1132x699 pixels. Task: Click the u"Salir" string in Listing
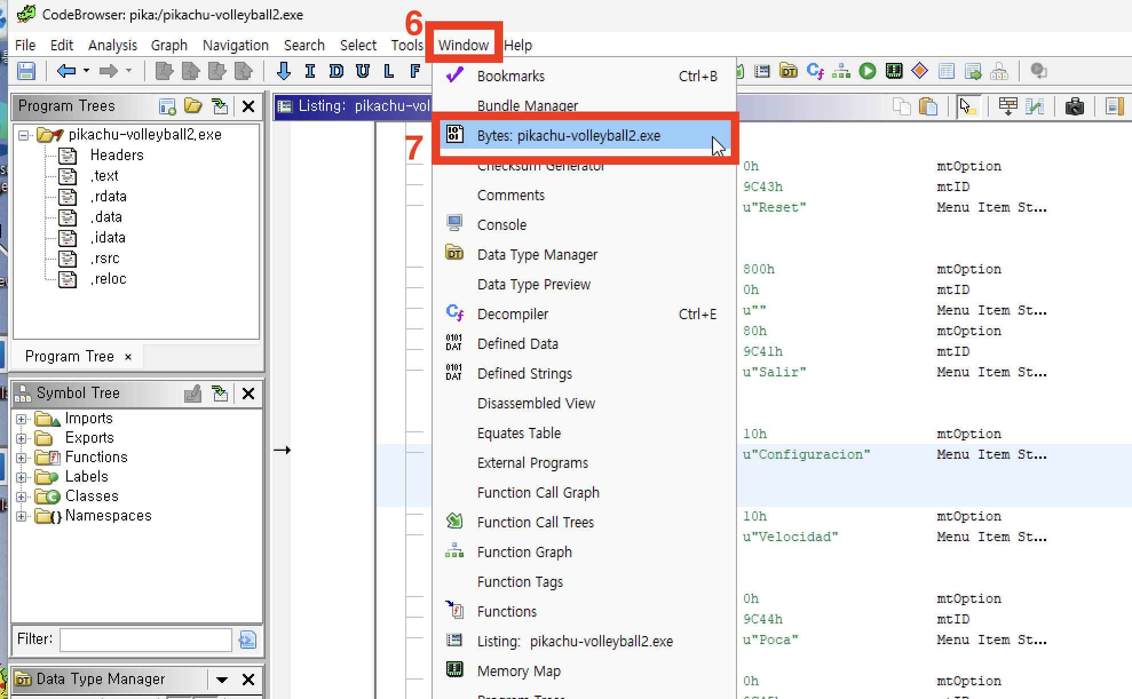(774, 372)
